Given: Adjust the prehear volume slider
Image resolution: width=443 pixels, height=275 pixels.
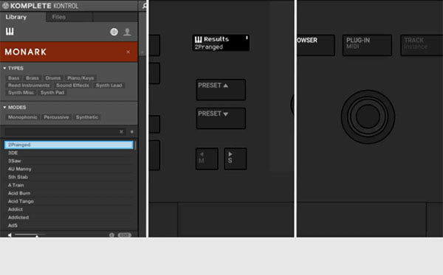Looking at the screenshot, I should point(30,234).
